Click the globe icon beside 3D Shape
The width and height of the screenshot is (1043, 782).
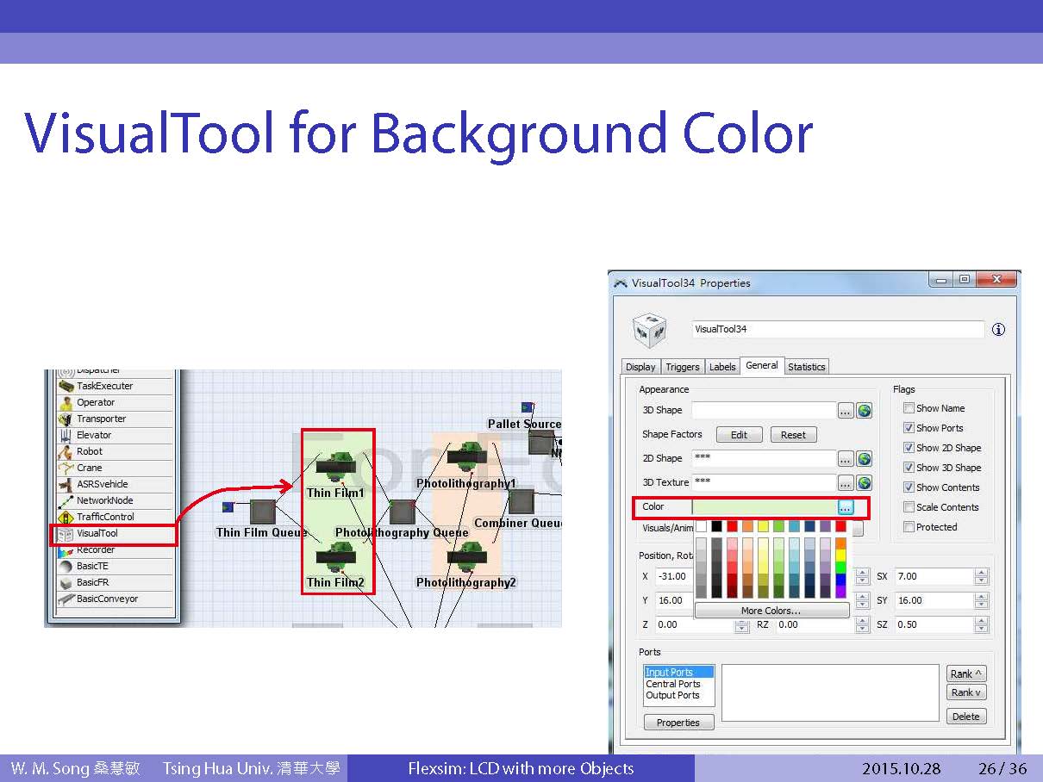click(865, 411)
